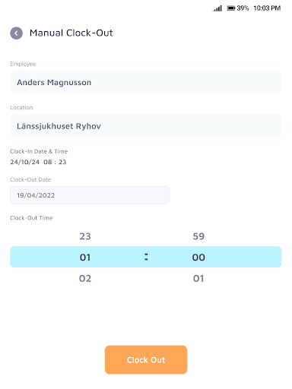The image size is (292, 389).
Task: Tap the Clock-In Date & Time label
Action: (39, 151)
